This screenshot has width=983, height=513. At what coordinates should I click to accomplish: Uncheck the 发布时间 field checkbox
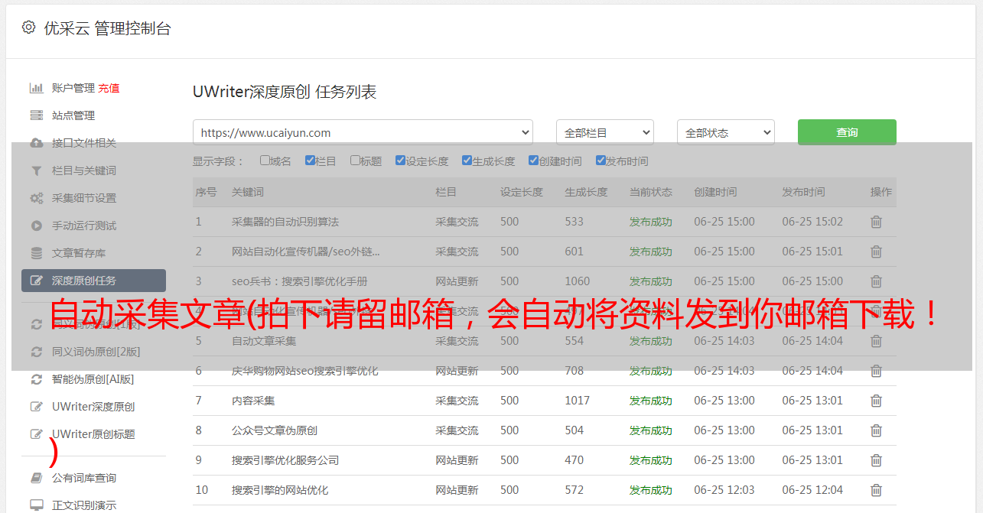[x=601, y=161]
